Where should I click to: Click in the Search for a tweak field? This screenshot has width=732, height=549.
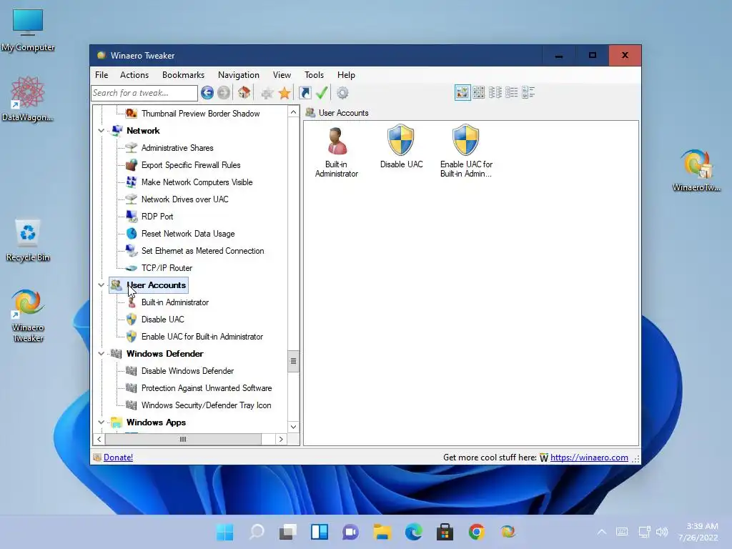(144, 93)
